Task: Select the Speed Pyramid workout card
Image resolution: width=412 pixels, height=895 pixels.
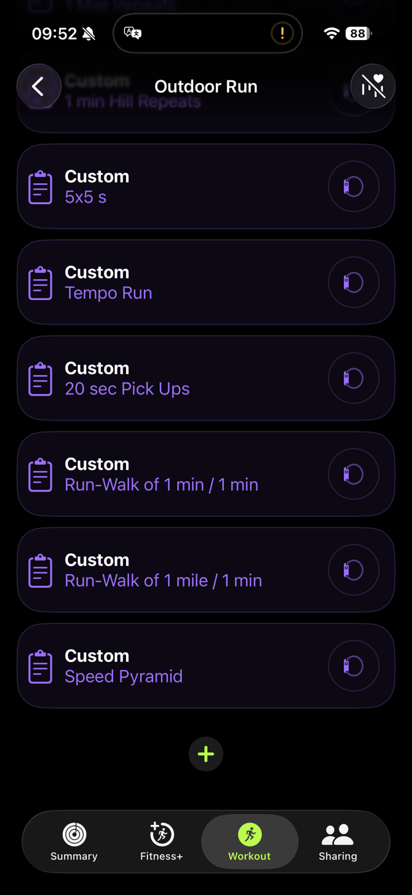Action: [x=172, y=666]
